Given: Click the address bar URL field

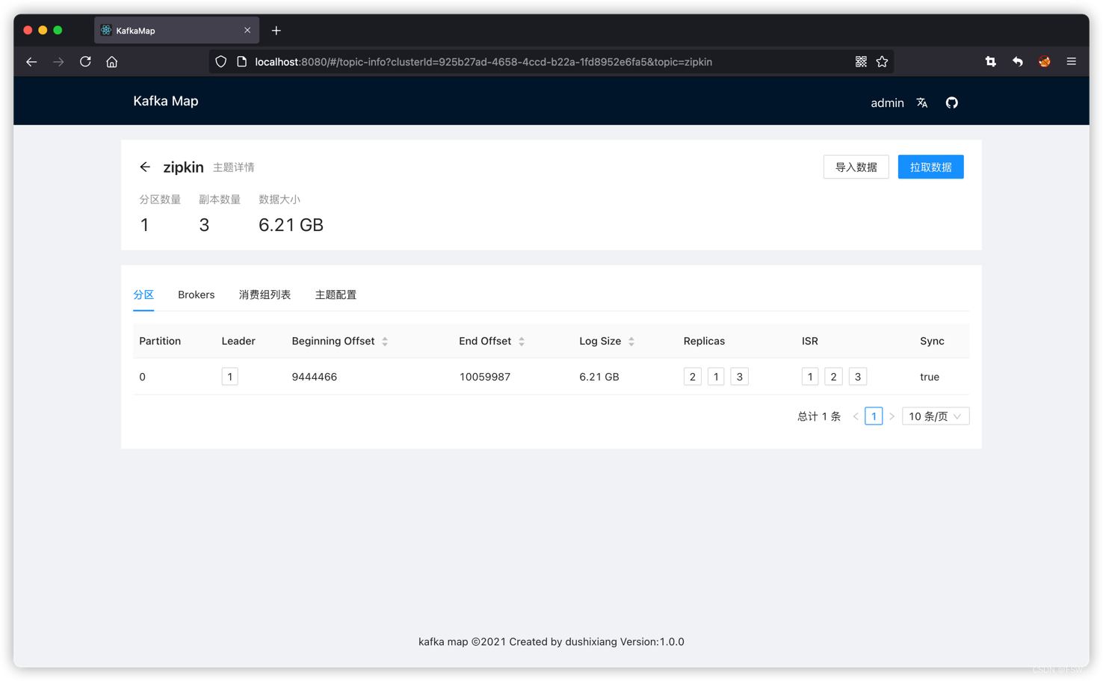Looking at the screenshot, I should [551, 62].
